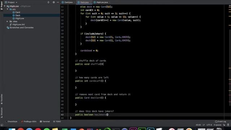Select the HighLow.iml file
Image resolution: width=231 pixels, height=130 pixels.
click(x=18, y=25)
